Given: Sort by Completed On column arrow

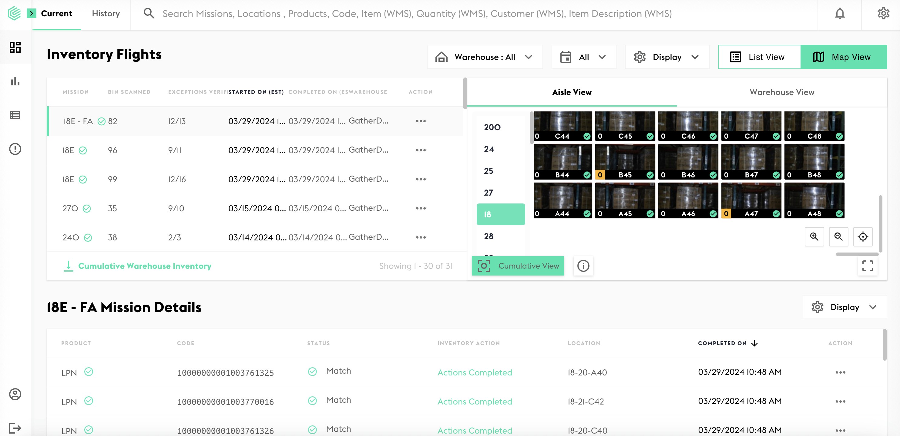Looking at the screenshot, I should [755, 343].
